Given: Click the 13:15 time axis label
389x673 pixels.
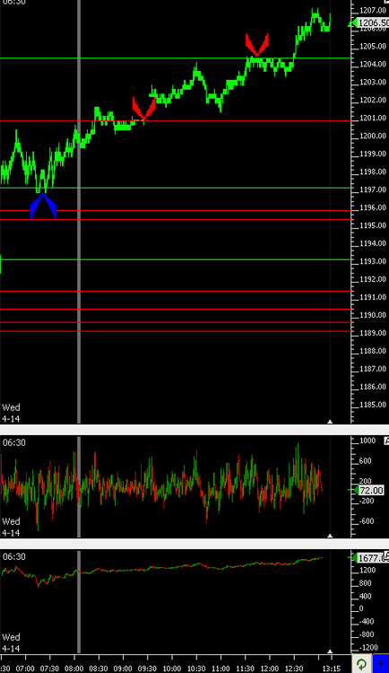Looking at the screenshot, I should (332, 669).
